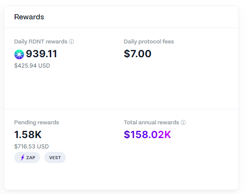Zap the pending rewards
250x194 pixels.
(27, 157)
